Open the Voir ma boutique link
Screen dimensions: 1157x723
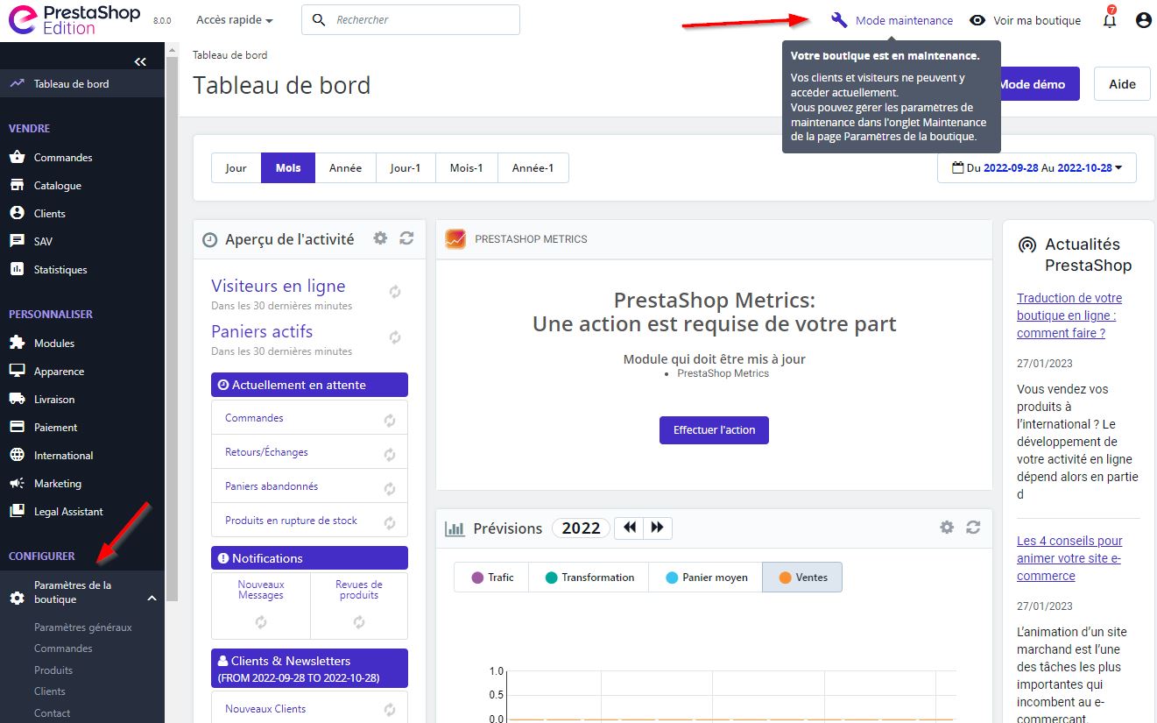tap(1037, 20)
